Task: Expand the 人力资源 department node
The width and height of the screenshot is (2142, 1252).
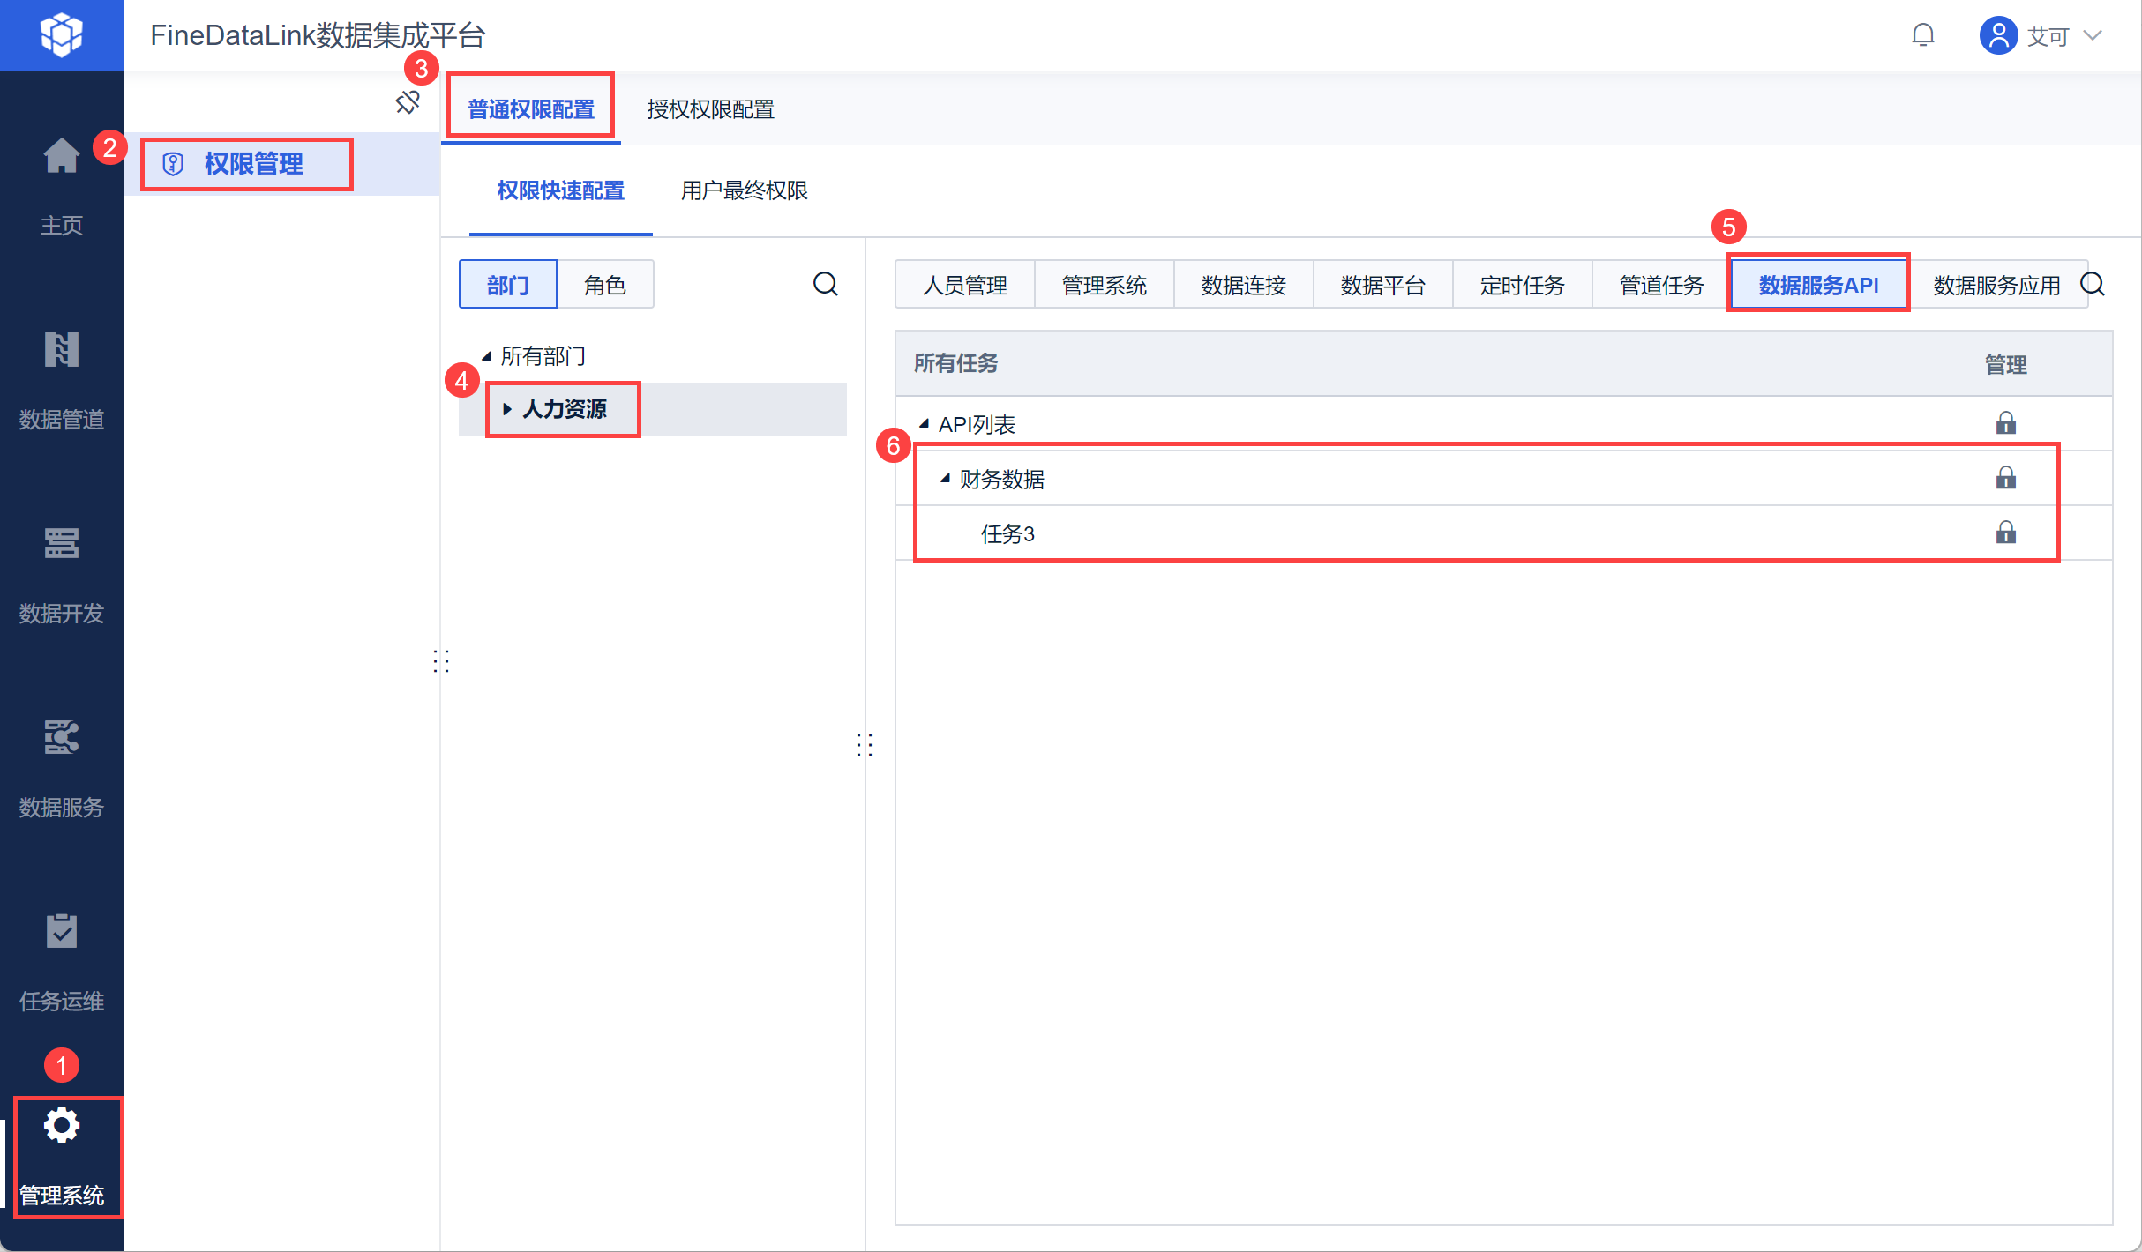Action: click(x=507, y=409)
